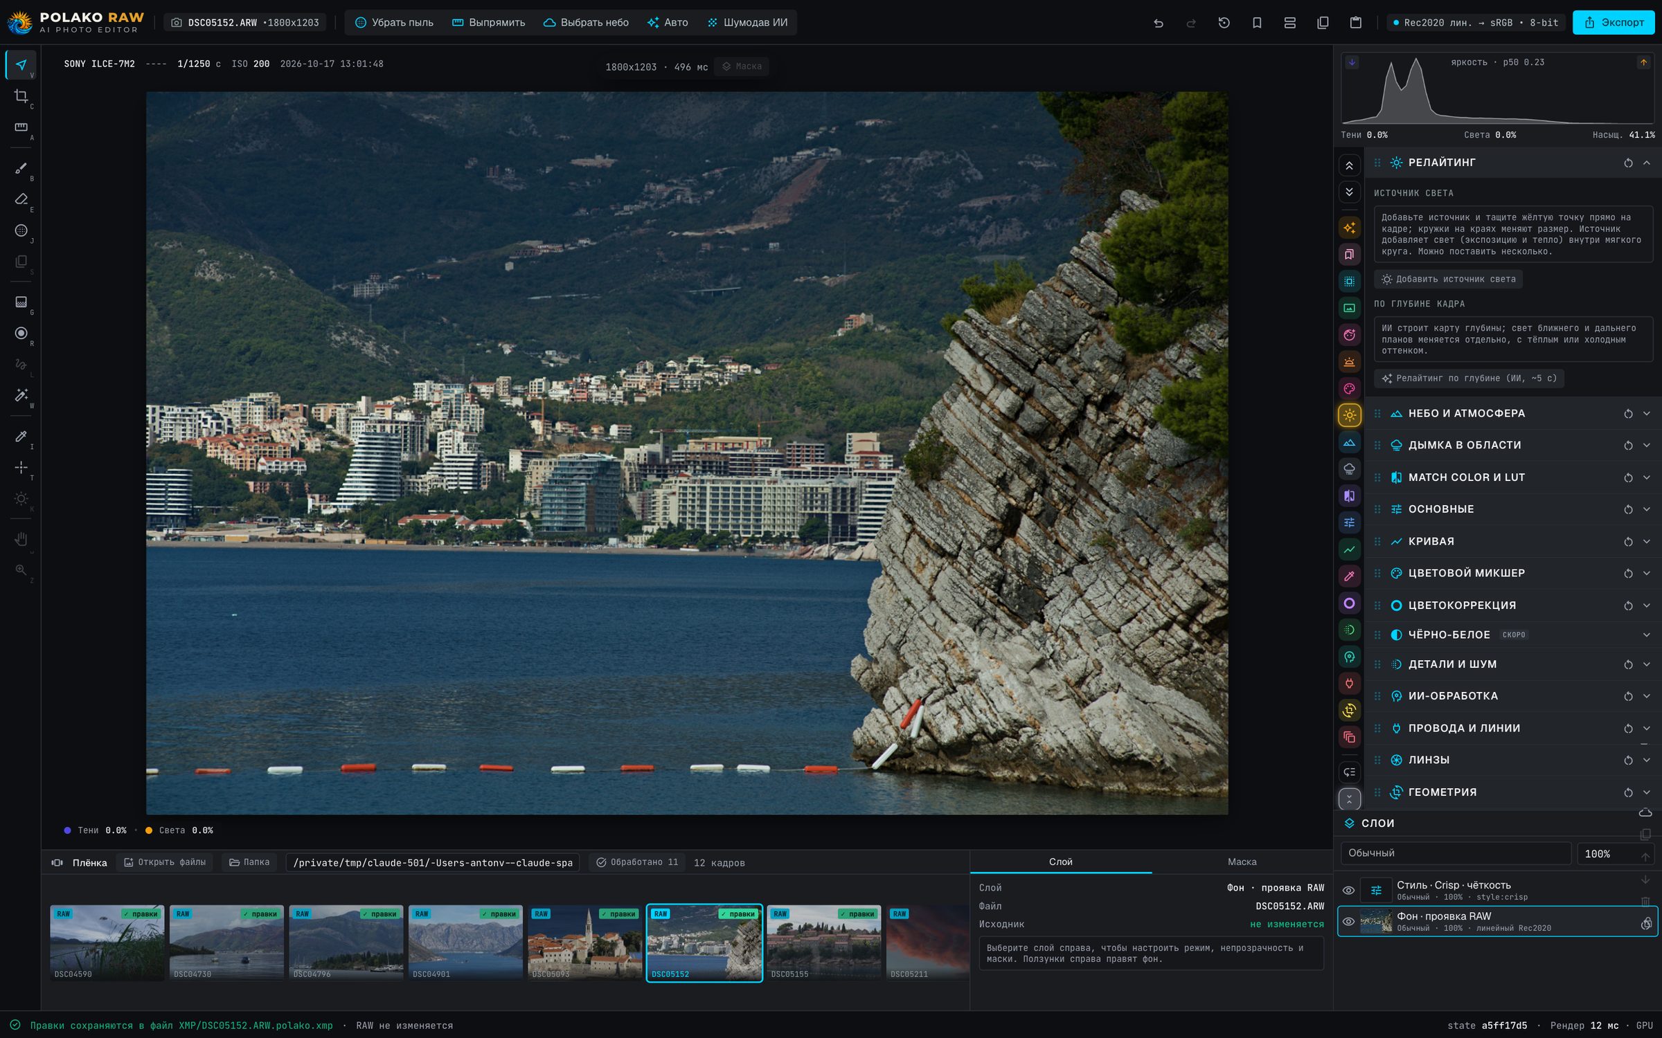Expand the ЦВЕТОВОЙ МИКШЕР section
1662x1038 pixels.
[x=1647, y=573]
